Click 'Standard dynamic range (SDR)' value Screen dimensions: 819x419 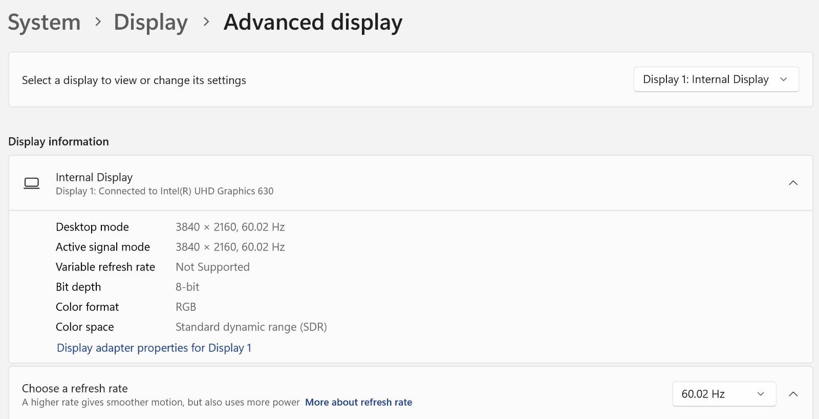click(x=251, y=327)
